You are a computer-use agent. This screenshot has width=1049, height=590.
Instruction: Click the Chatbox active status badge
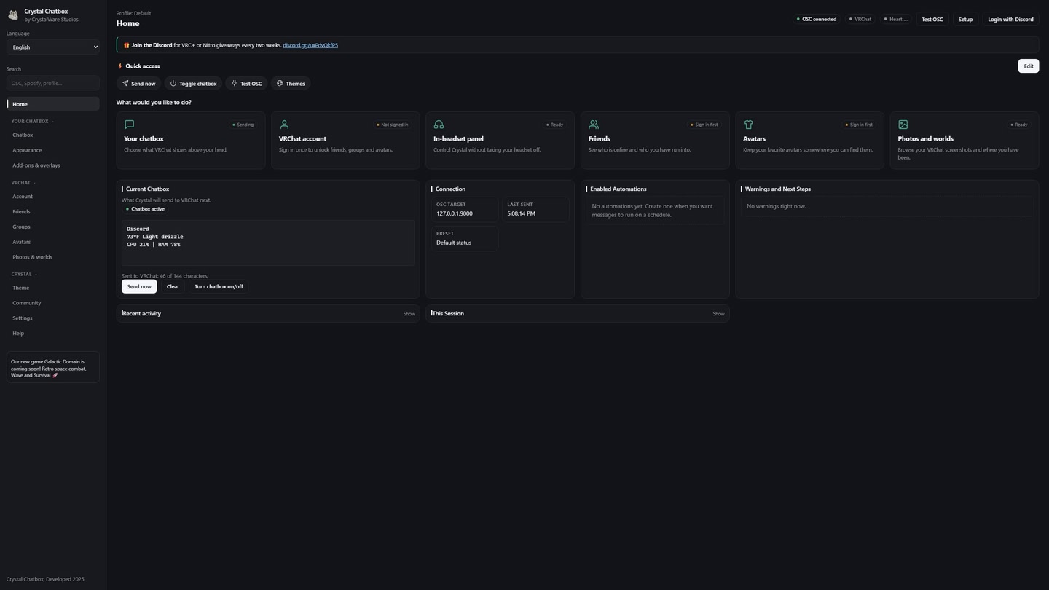144,209
